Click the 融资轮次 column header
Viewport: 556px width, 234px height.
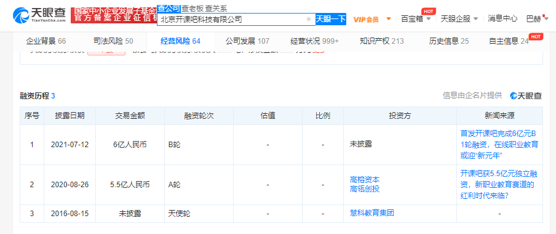click(199, 116)
